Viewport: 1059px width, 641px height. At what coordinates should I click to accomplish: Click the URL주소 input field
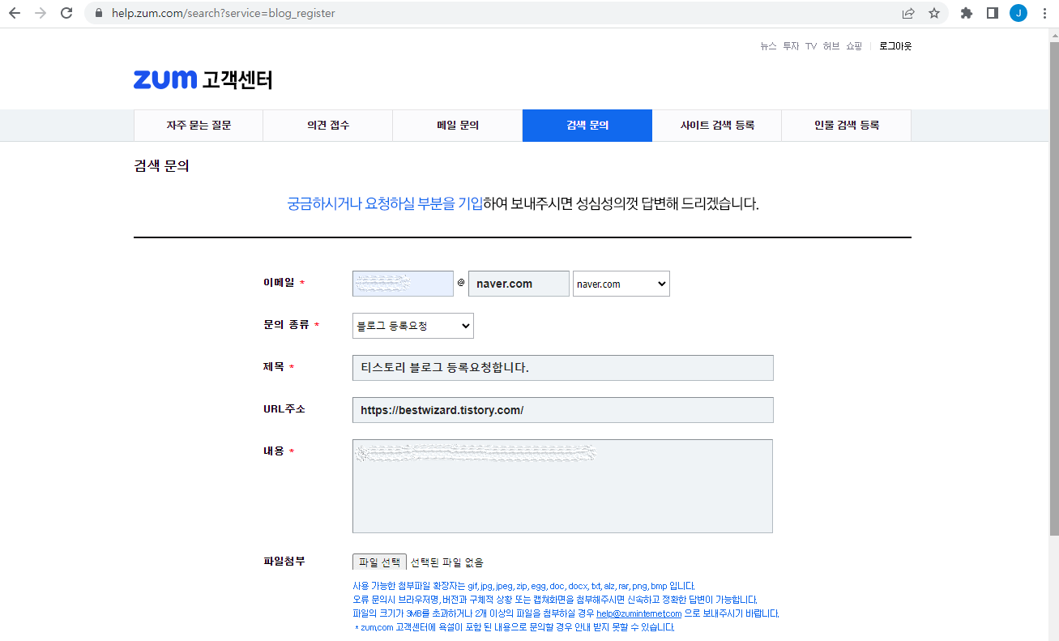(562, 409)
